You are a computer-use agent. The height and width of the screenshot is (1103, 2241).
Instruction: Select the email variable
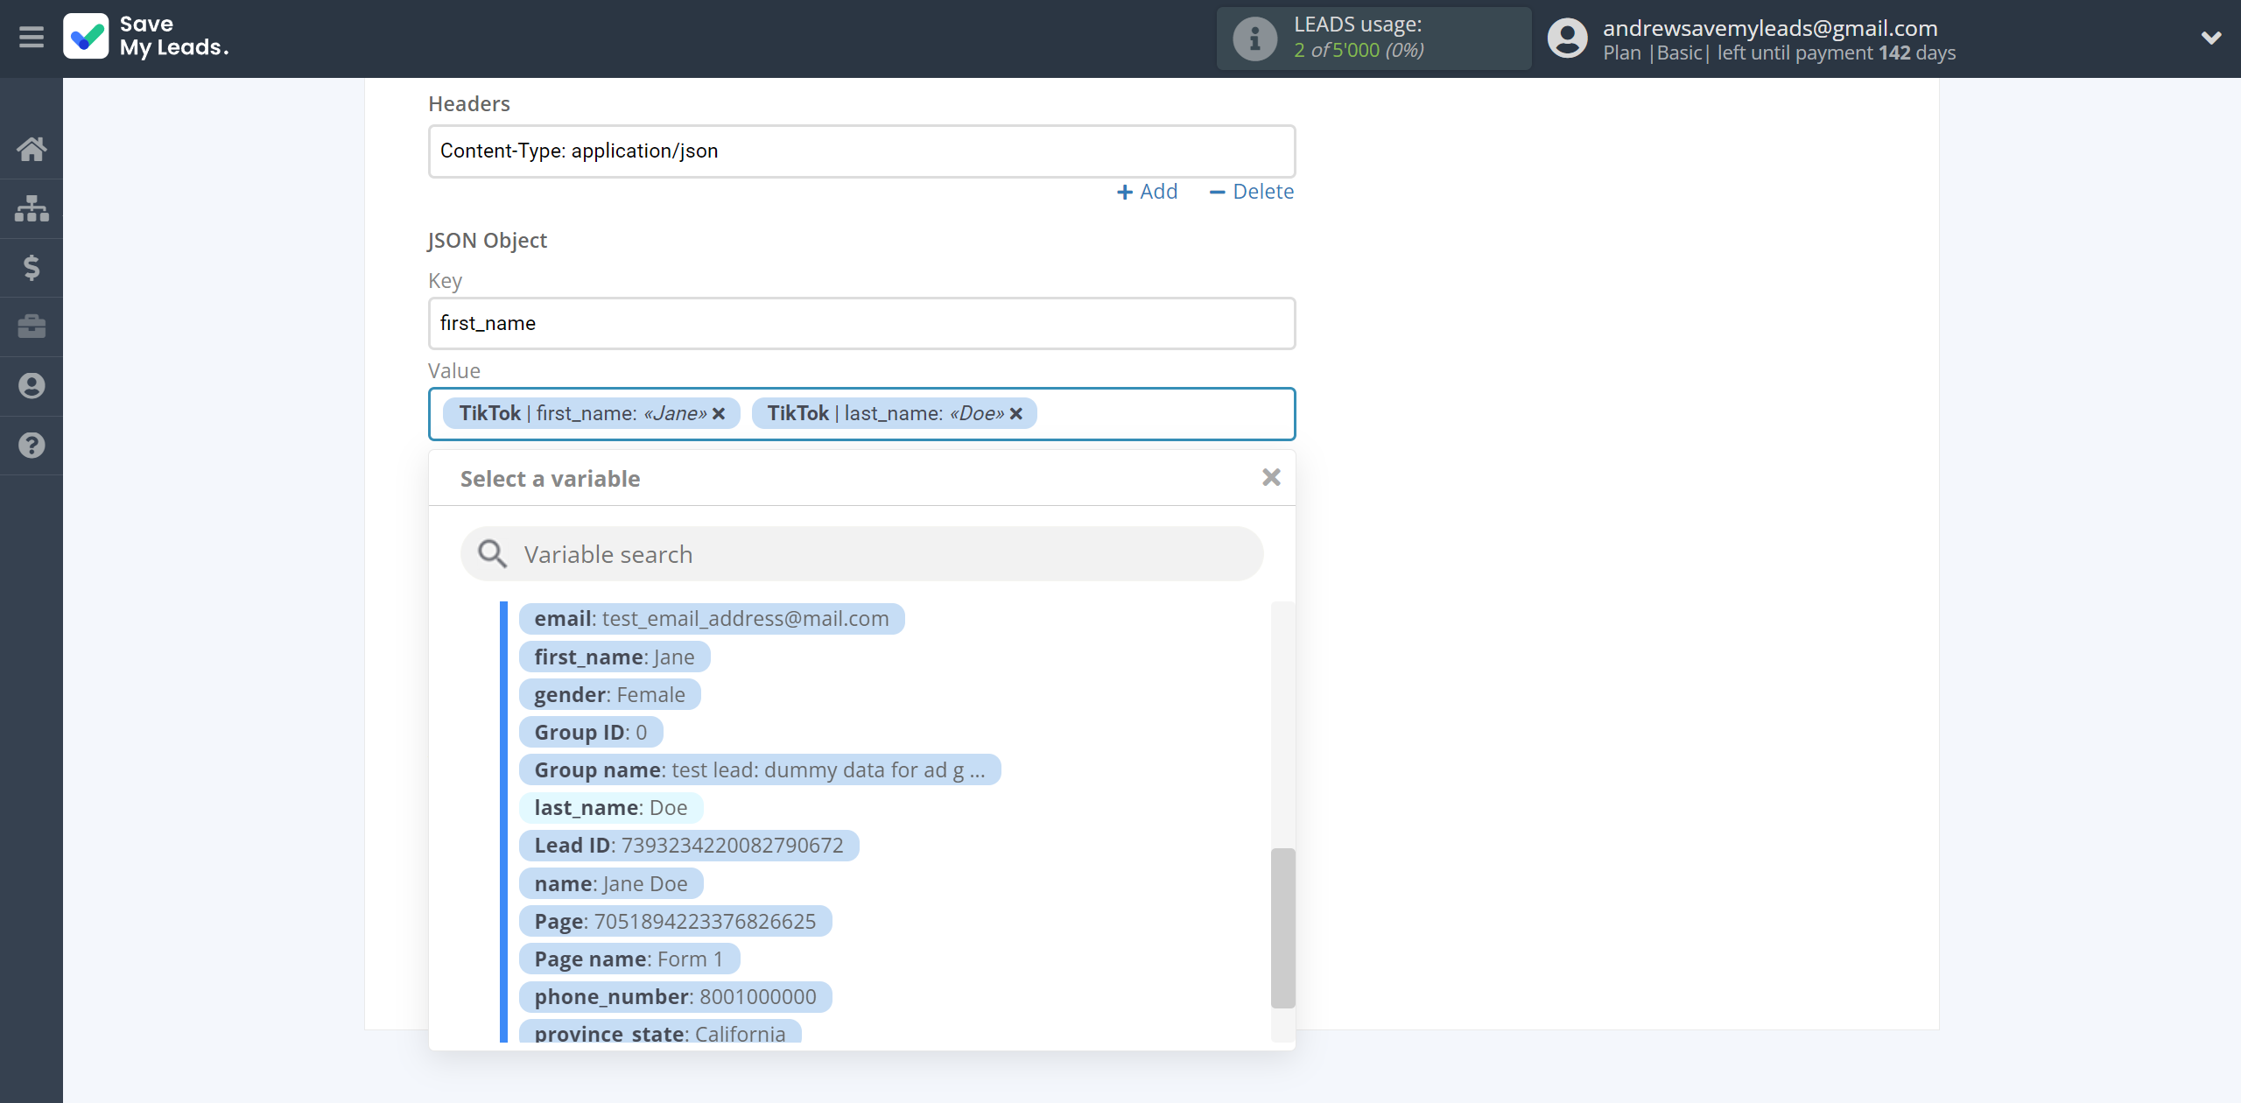click(x=712, y=619)
